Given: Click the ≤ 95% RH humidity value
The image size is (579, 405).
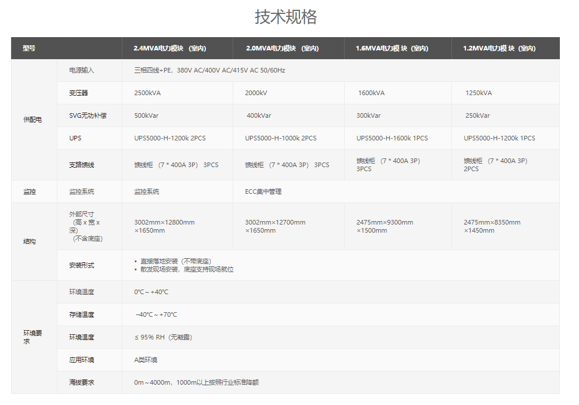Looking at the screenshot, I should 163,337.
